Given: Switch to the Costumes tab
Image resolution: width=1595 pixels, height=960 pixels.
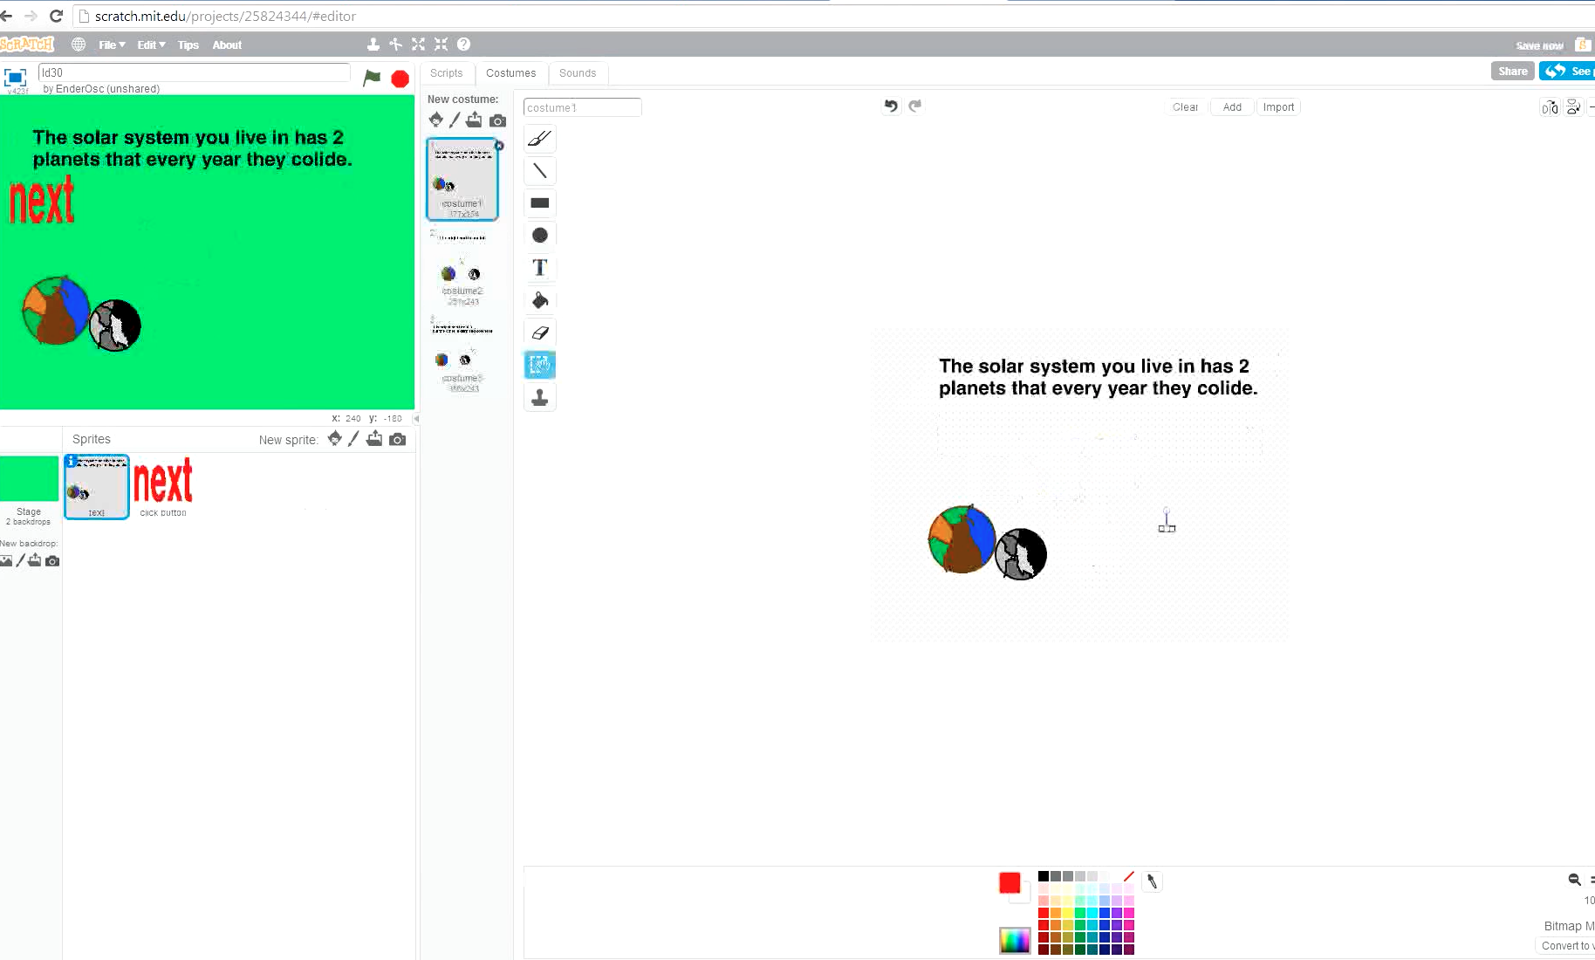Looking at the screenshot, I should 510,73.
